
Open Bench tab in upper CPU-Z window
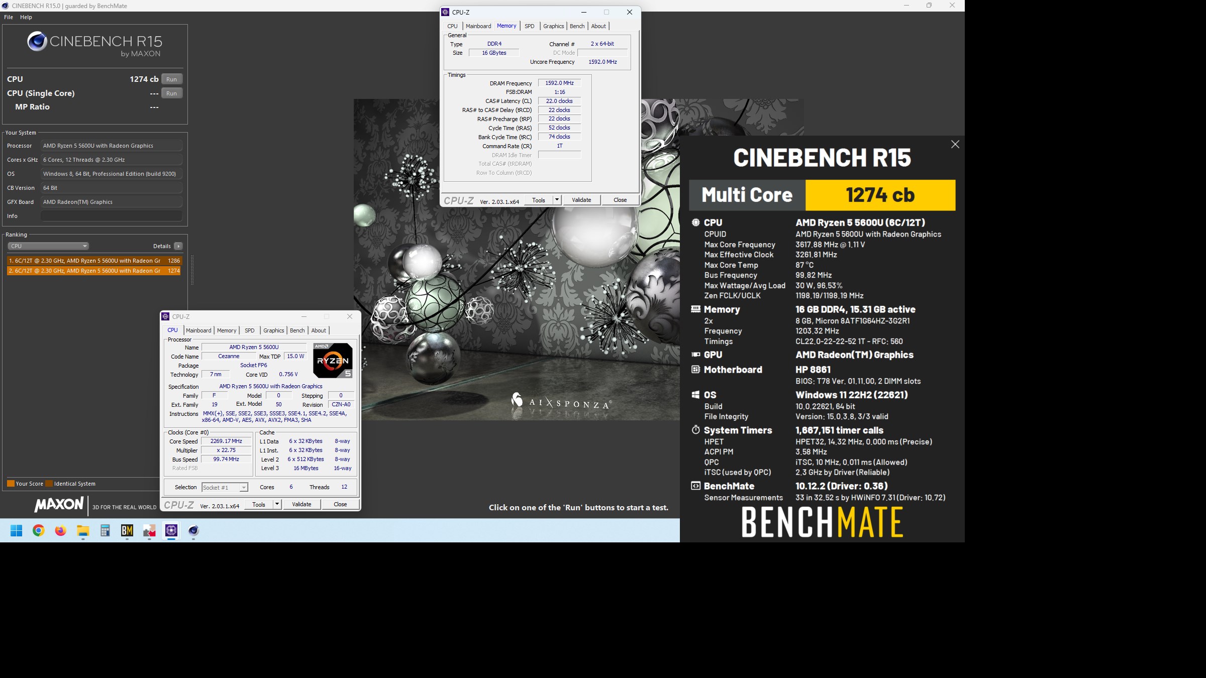577,26
